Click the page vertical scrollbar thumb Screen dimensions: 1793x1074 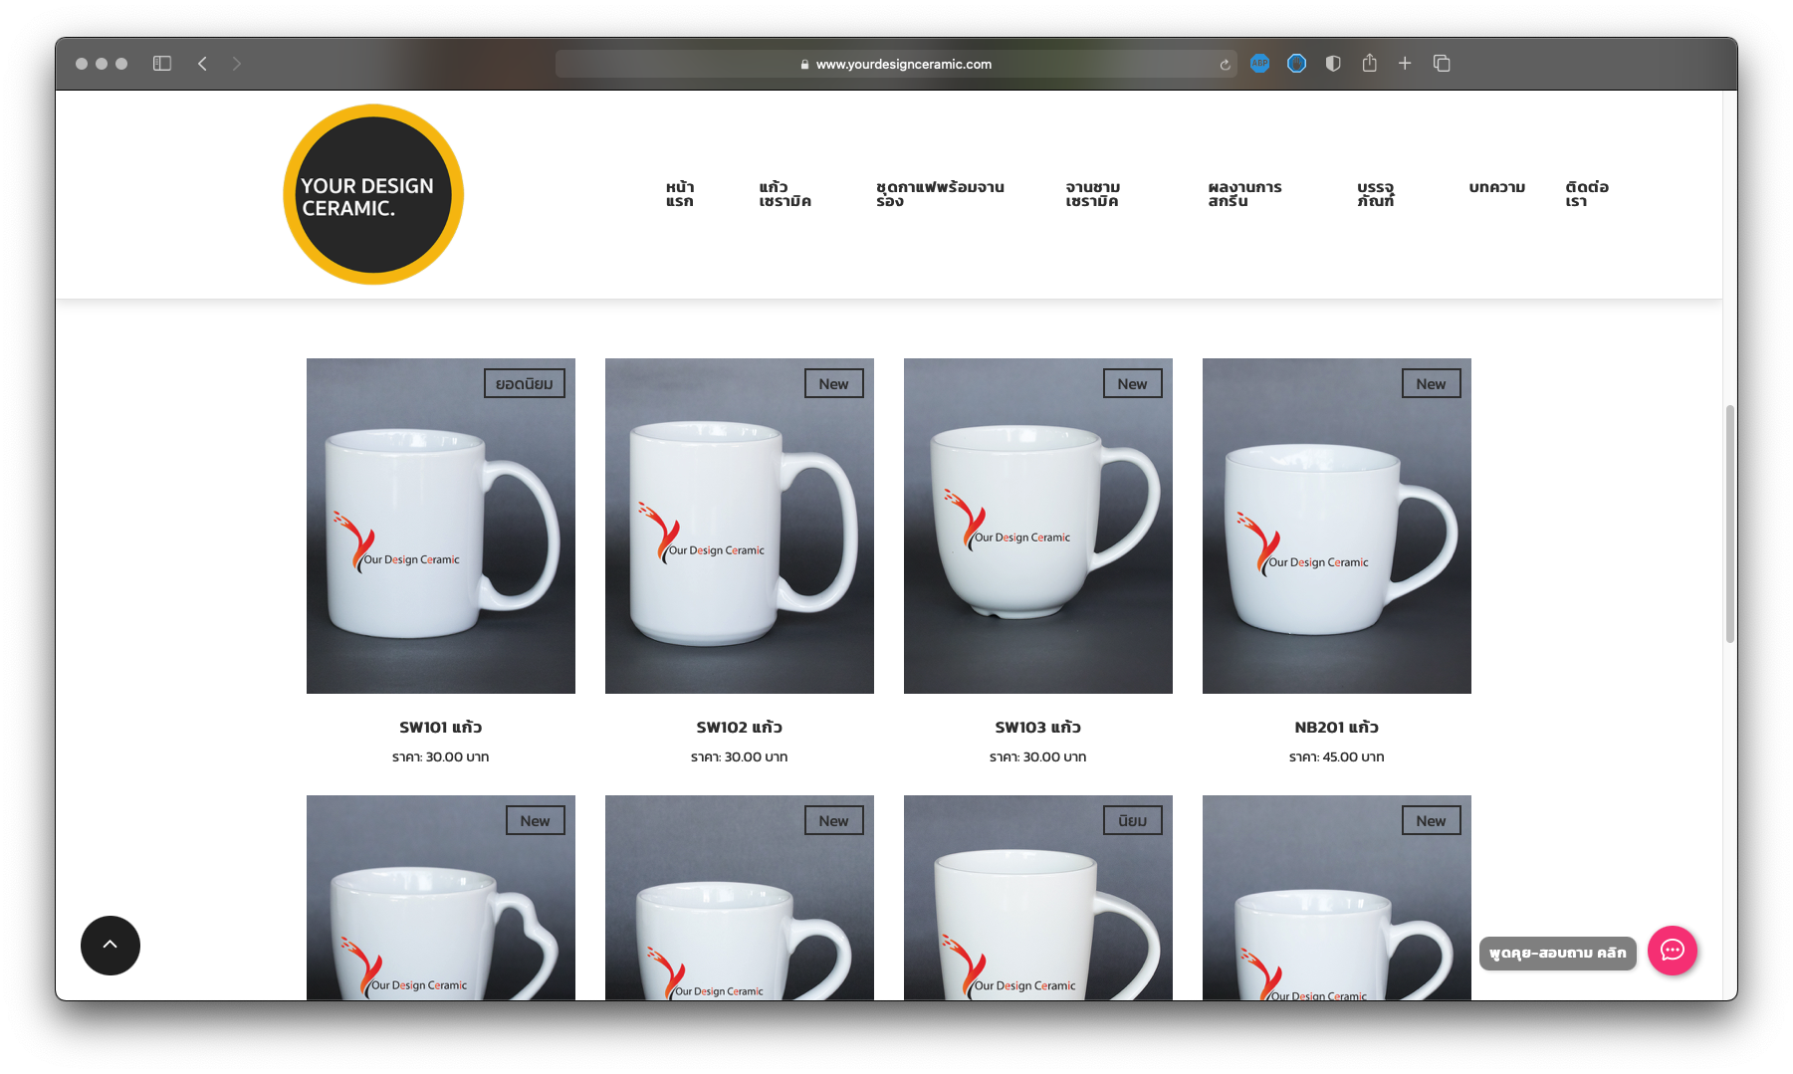(x=1730, y=524)
